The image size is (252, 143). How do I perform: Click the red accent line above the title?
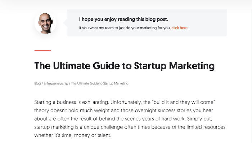(42, 50)
